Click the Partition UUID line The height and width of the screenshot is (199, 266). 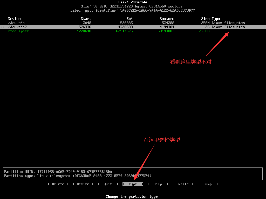[58, 172]
